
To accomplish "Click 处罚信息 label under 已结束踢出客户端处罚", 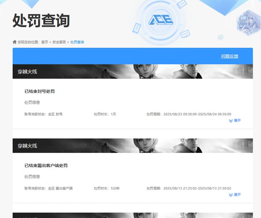I will click(x=32, y=177).
